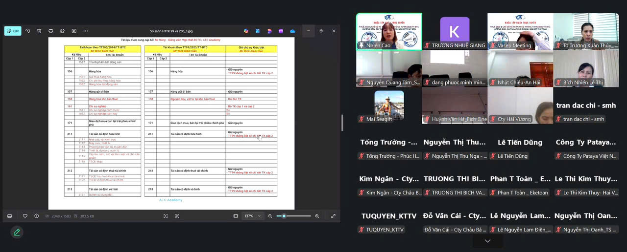
Task: Show file info with the info icon
Action: [37, 216]
